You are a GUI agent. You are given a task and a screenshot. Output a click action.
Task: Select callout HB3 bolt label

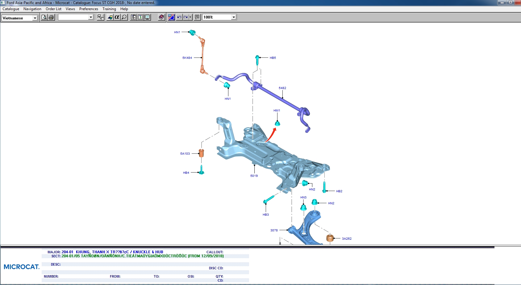coord(266,214)
